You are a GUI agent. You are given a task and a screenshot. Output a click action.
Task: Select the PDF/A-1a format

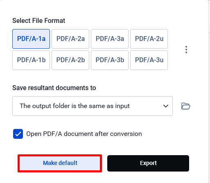(x=31, y=39)
